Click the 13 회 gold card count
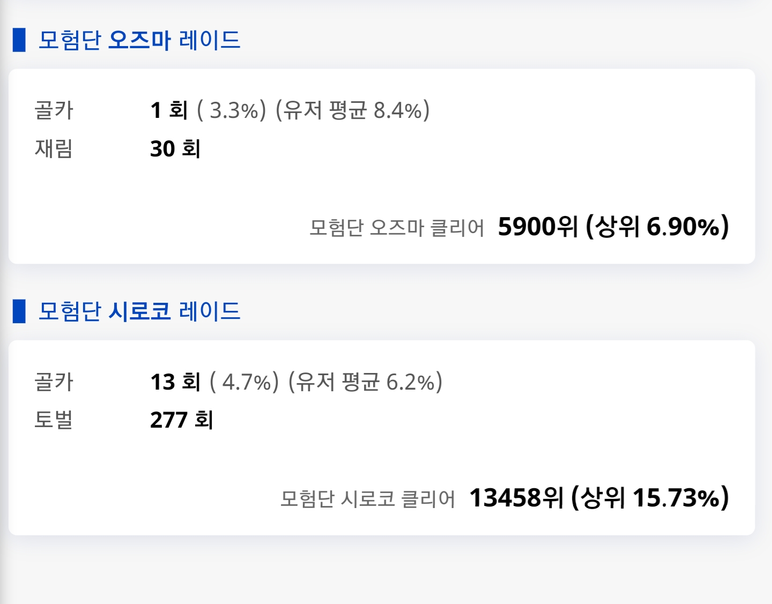Image resolution: width=772 pixels, height=604 pixels. pos(175,382)
